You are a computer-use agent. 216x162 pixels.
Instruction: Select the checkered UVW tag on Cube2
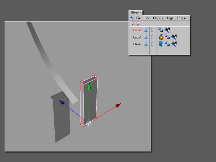pos(168,31)
